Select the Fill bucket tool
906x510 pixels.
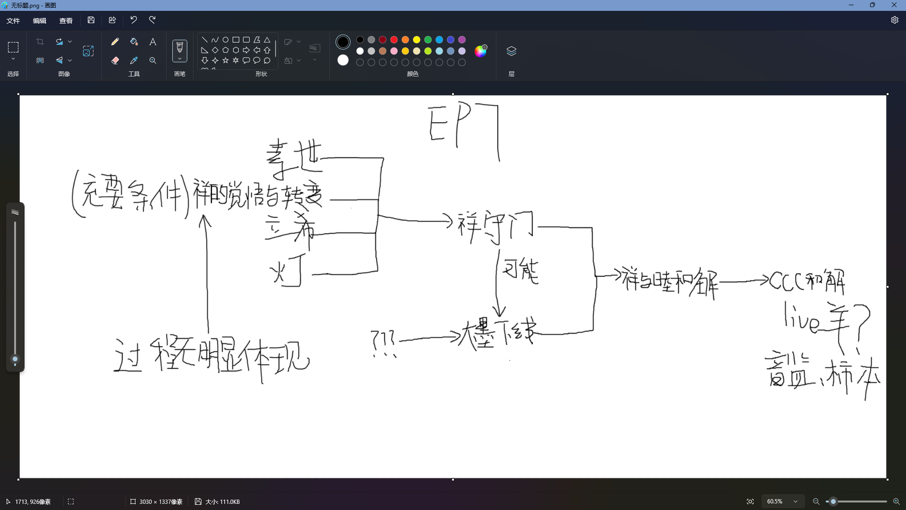[x=134, y=42]
